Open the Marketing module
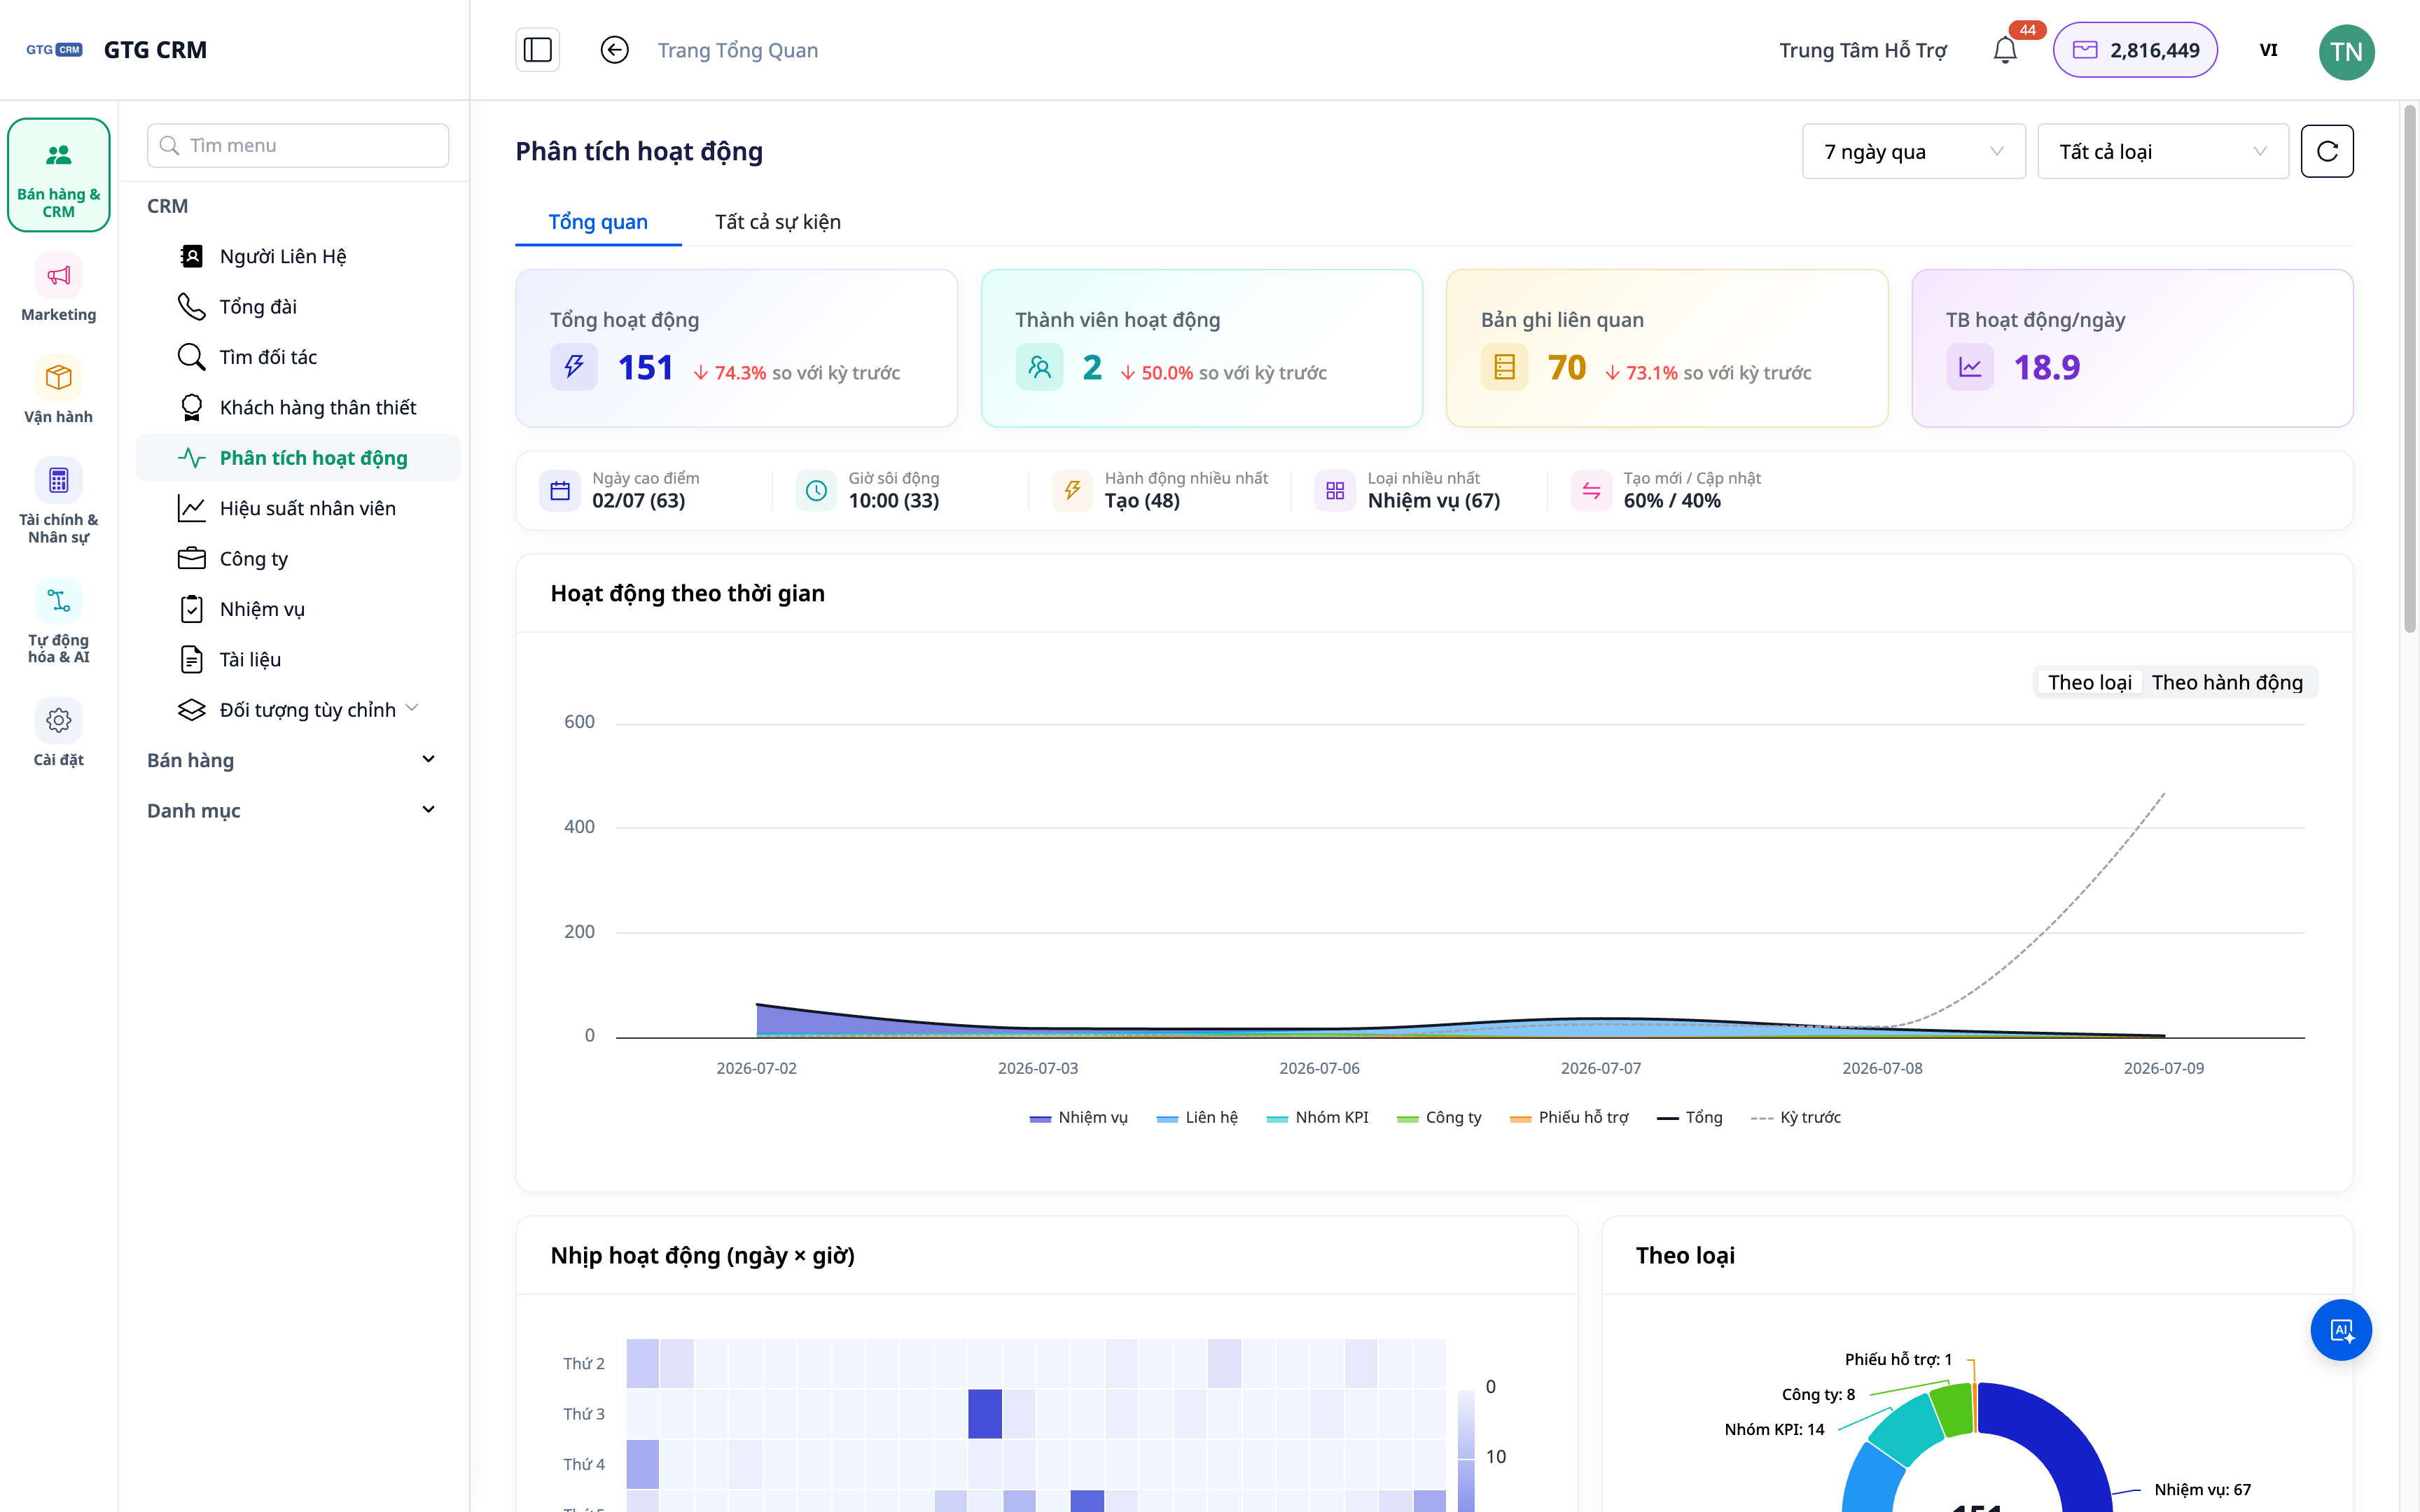The width and height of the screenshot is (2420, 1512). click(x=59, y=288)
